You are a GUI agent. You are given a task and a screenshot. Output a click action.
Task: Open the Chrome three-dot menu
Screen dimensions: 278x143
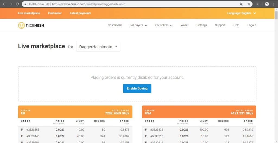point(274,4)
